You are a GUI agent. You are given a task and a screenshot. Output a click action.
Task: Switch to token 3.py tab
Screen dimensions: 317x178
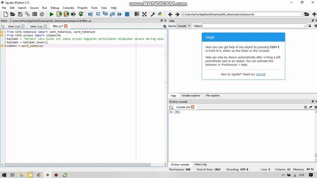click(x=36, y=26)
